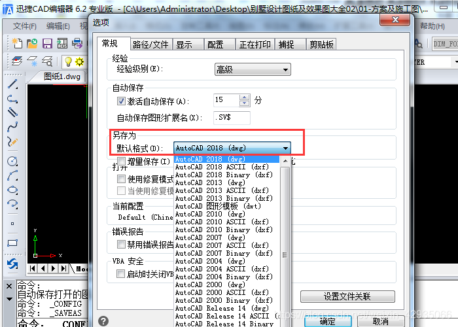The width and height of the screenshot is (458, 327).
Task: Choose AutoCAD 2004 (dwg) from list
Action: [x=226, y=261]
